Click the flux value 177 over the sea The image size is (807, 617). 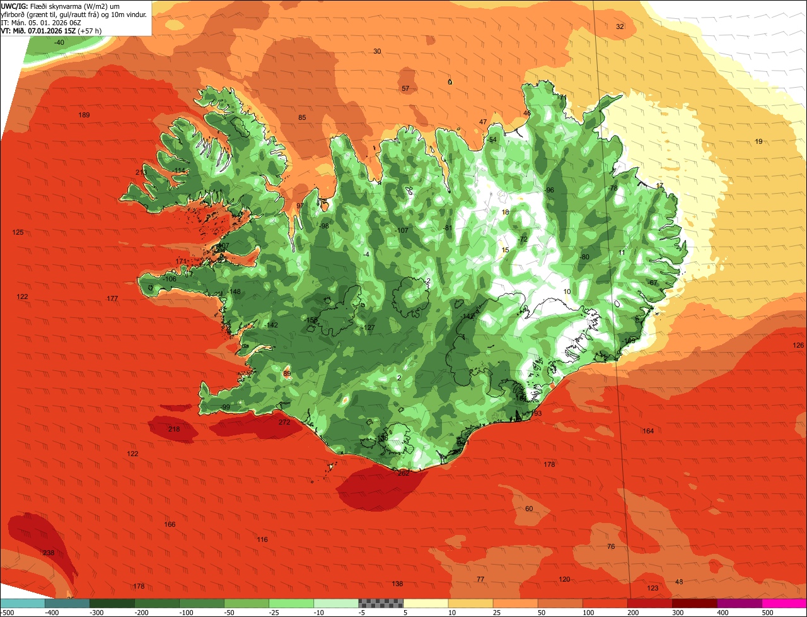click(112, 298)
